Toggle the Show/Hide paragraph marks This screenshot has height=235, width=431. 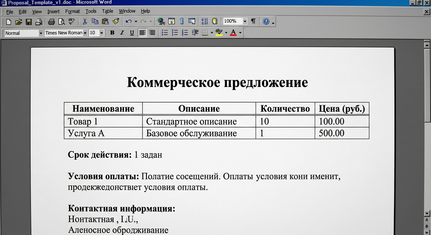[x=253, y=21]
